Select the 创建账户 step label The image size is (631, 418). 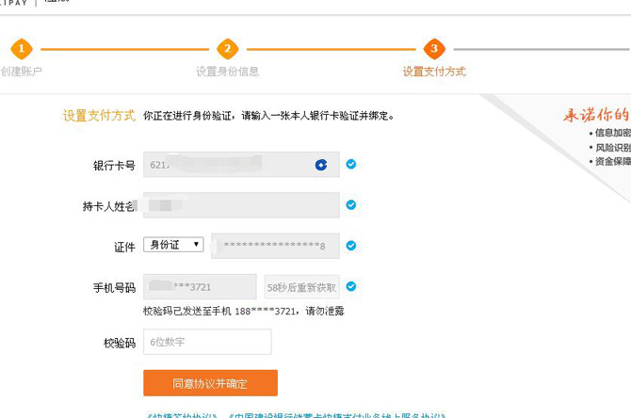click(x=21, y=72)
